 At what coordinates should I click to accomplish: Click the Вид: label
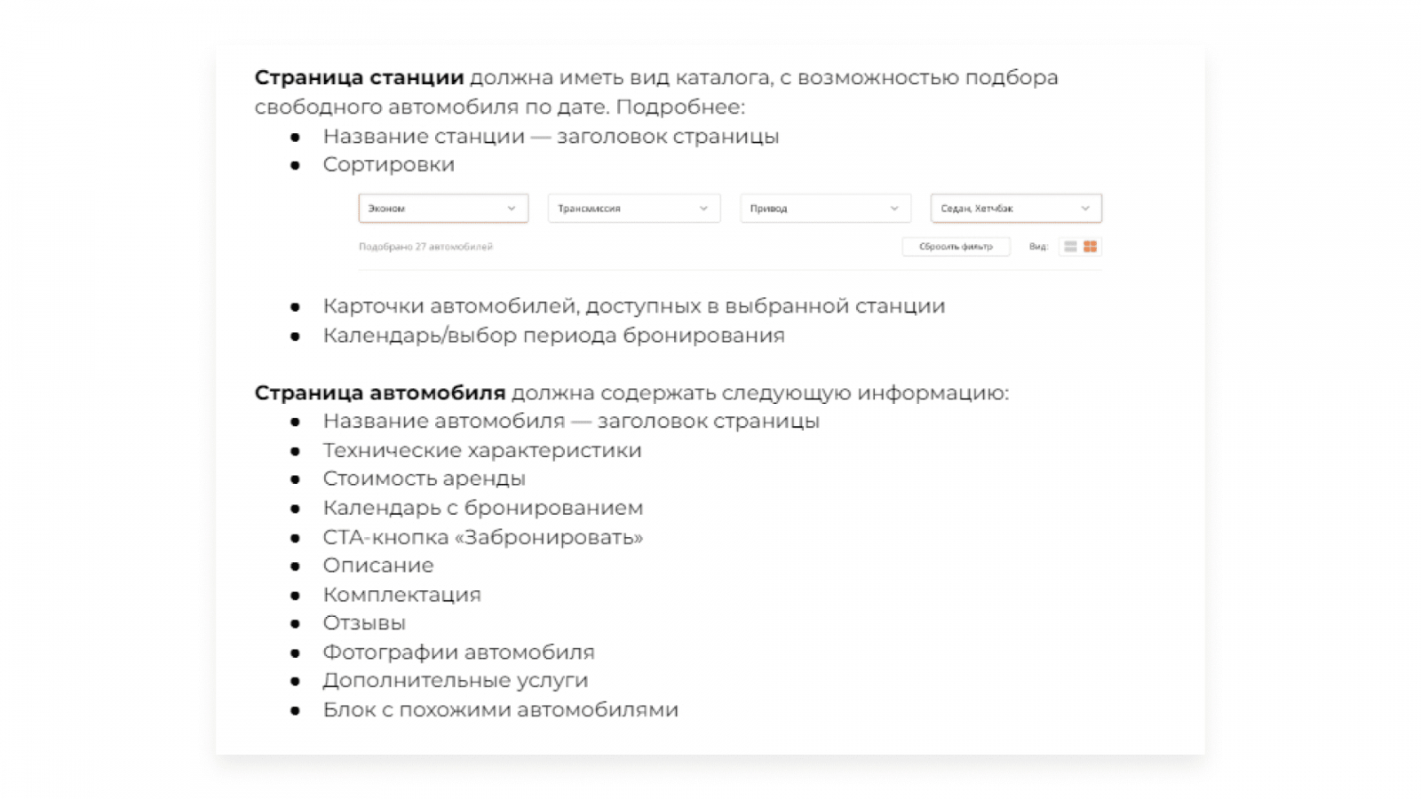1038,247
